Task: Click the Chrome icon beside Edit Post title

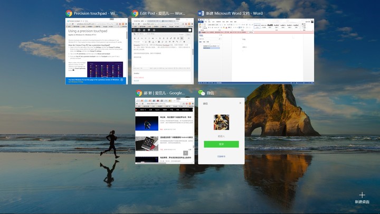Action: pyautogui.click(x=135, y=13)
